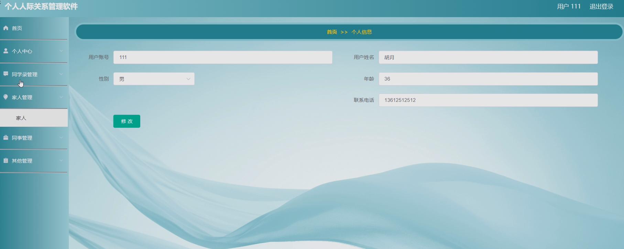Click the person icon beside 个人中心
Screen dimensions: 624x249
click(x=6, y=51)
